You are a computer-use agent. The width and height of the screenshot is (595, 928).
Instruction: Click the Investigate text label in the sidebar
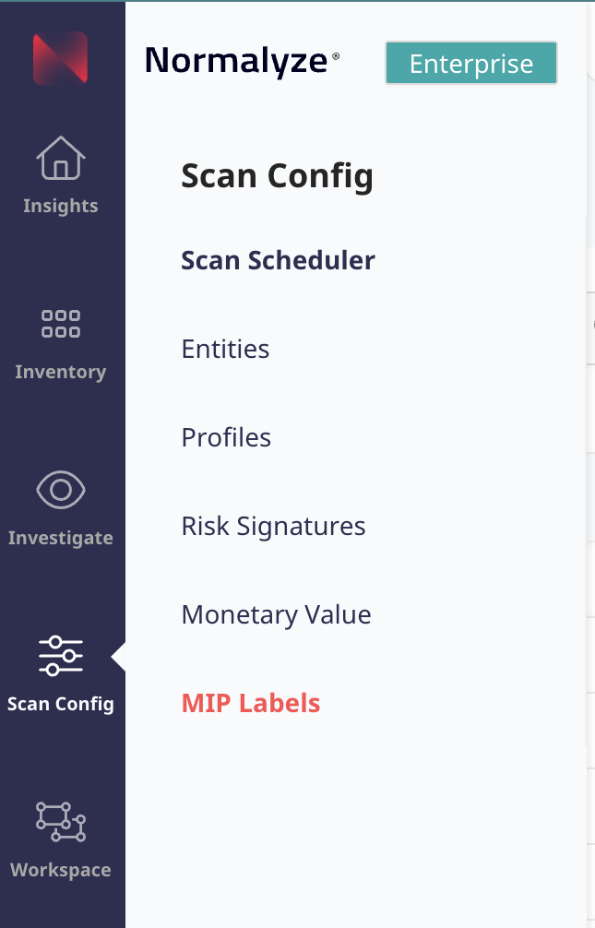coord(61,538)
